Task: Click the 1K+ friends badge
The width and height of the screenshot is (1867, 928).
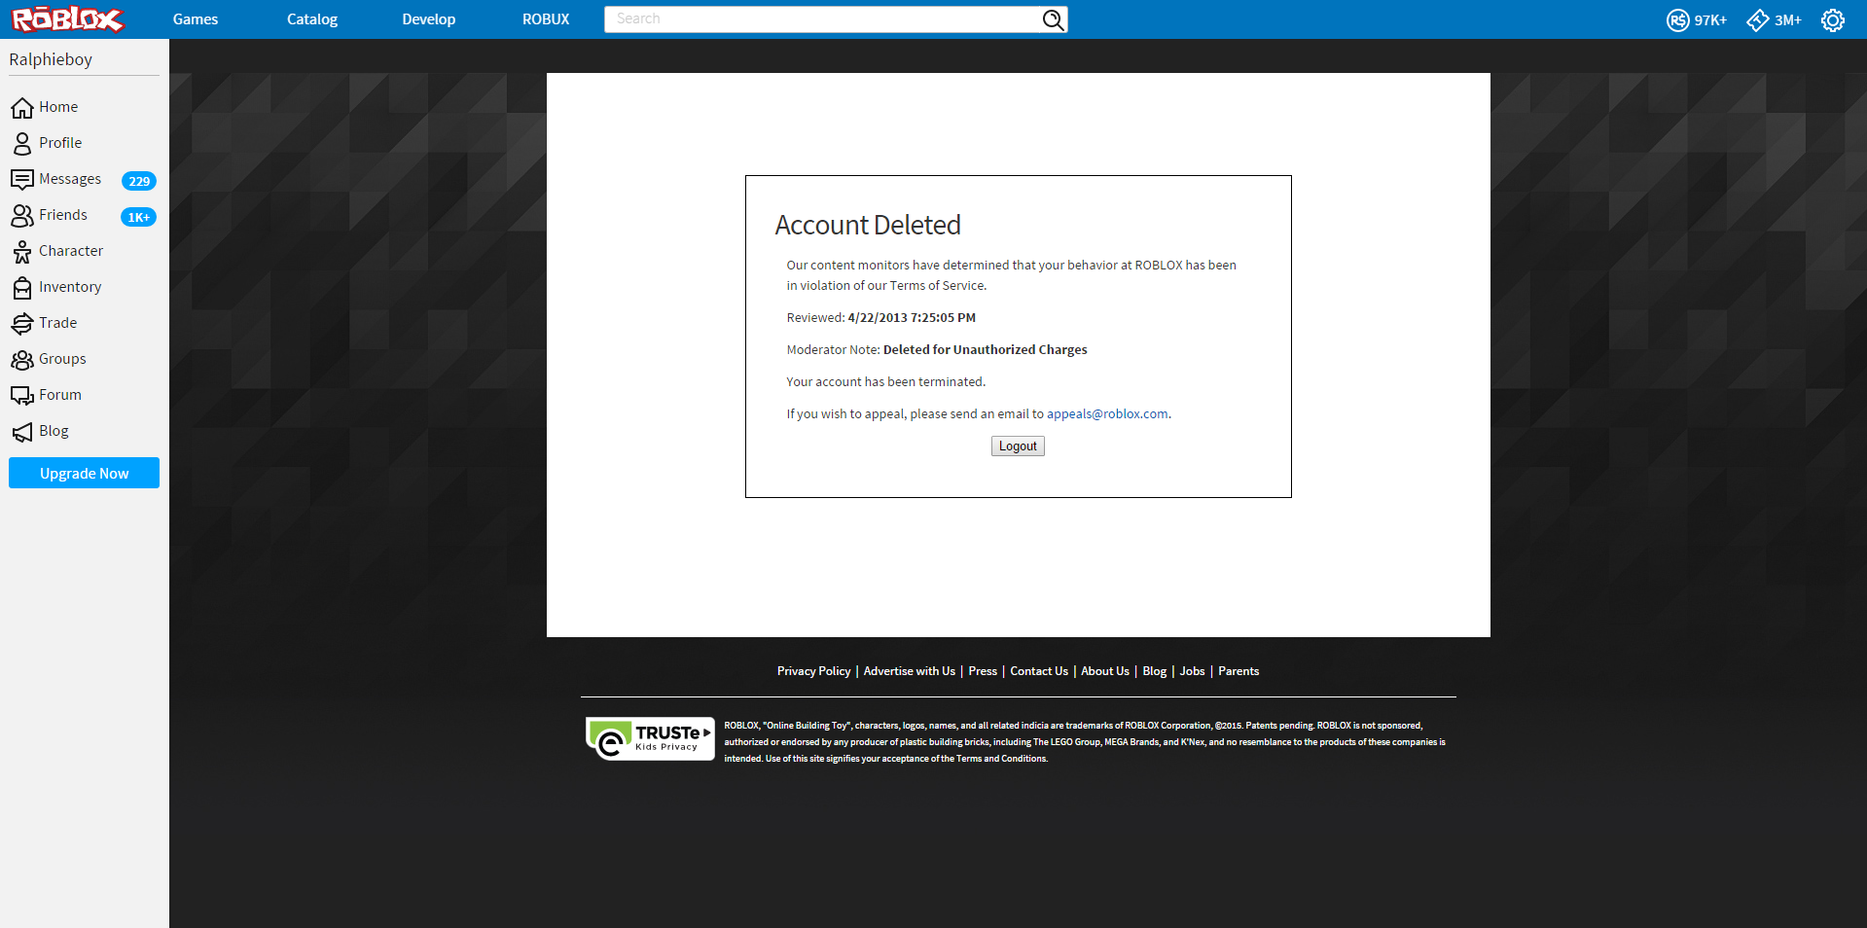Action: 138,217
